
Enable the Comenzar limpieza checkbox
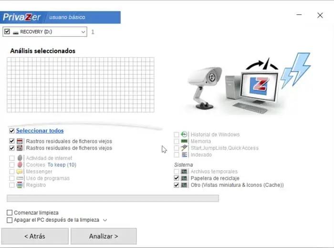(10, 213)
